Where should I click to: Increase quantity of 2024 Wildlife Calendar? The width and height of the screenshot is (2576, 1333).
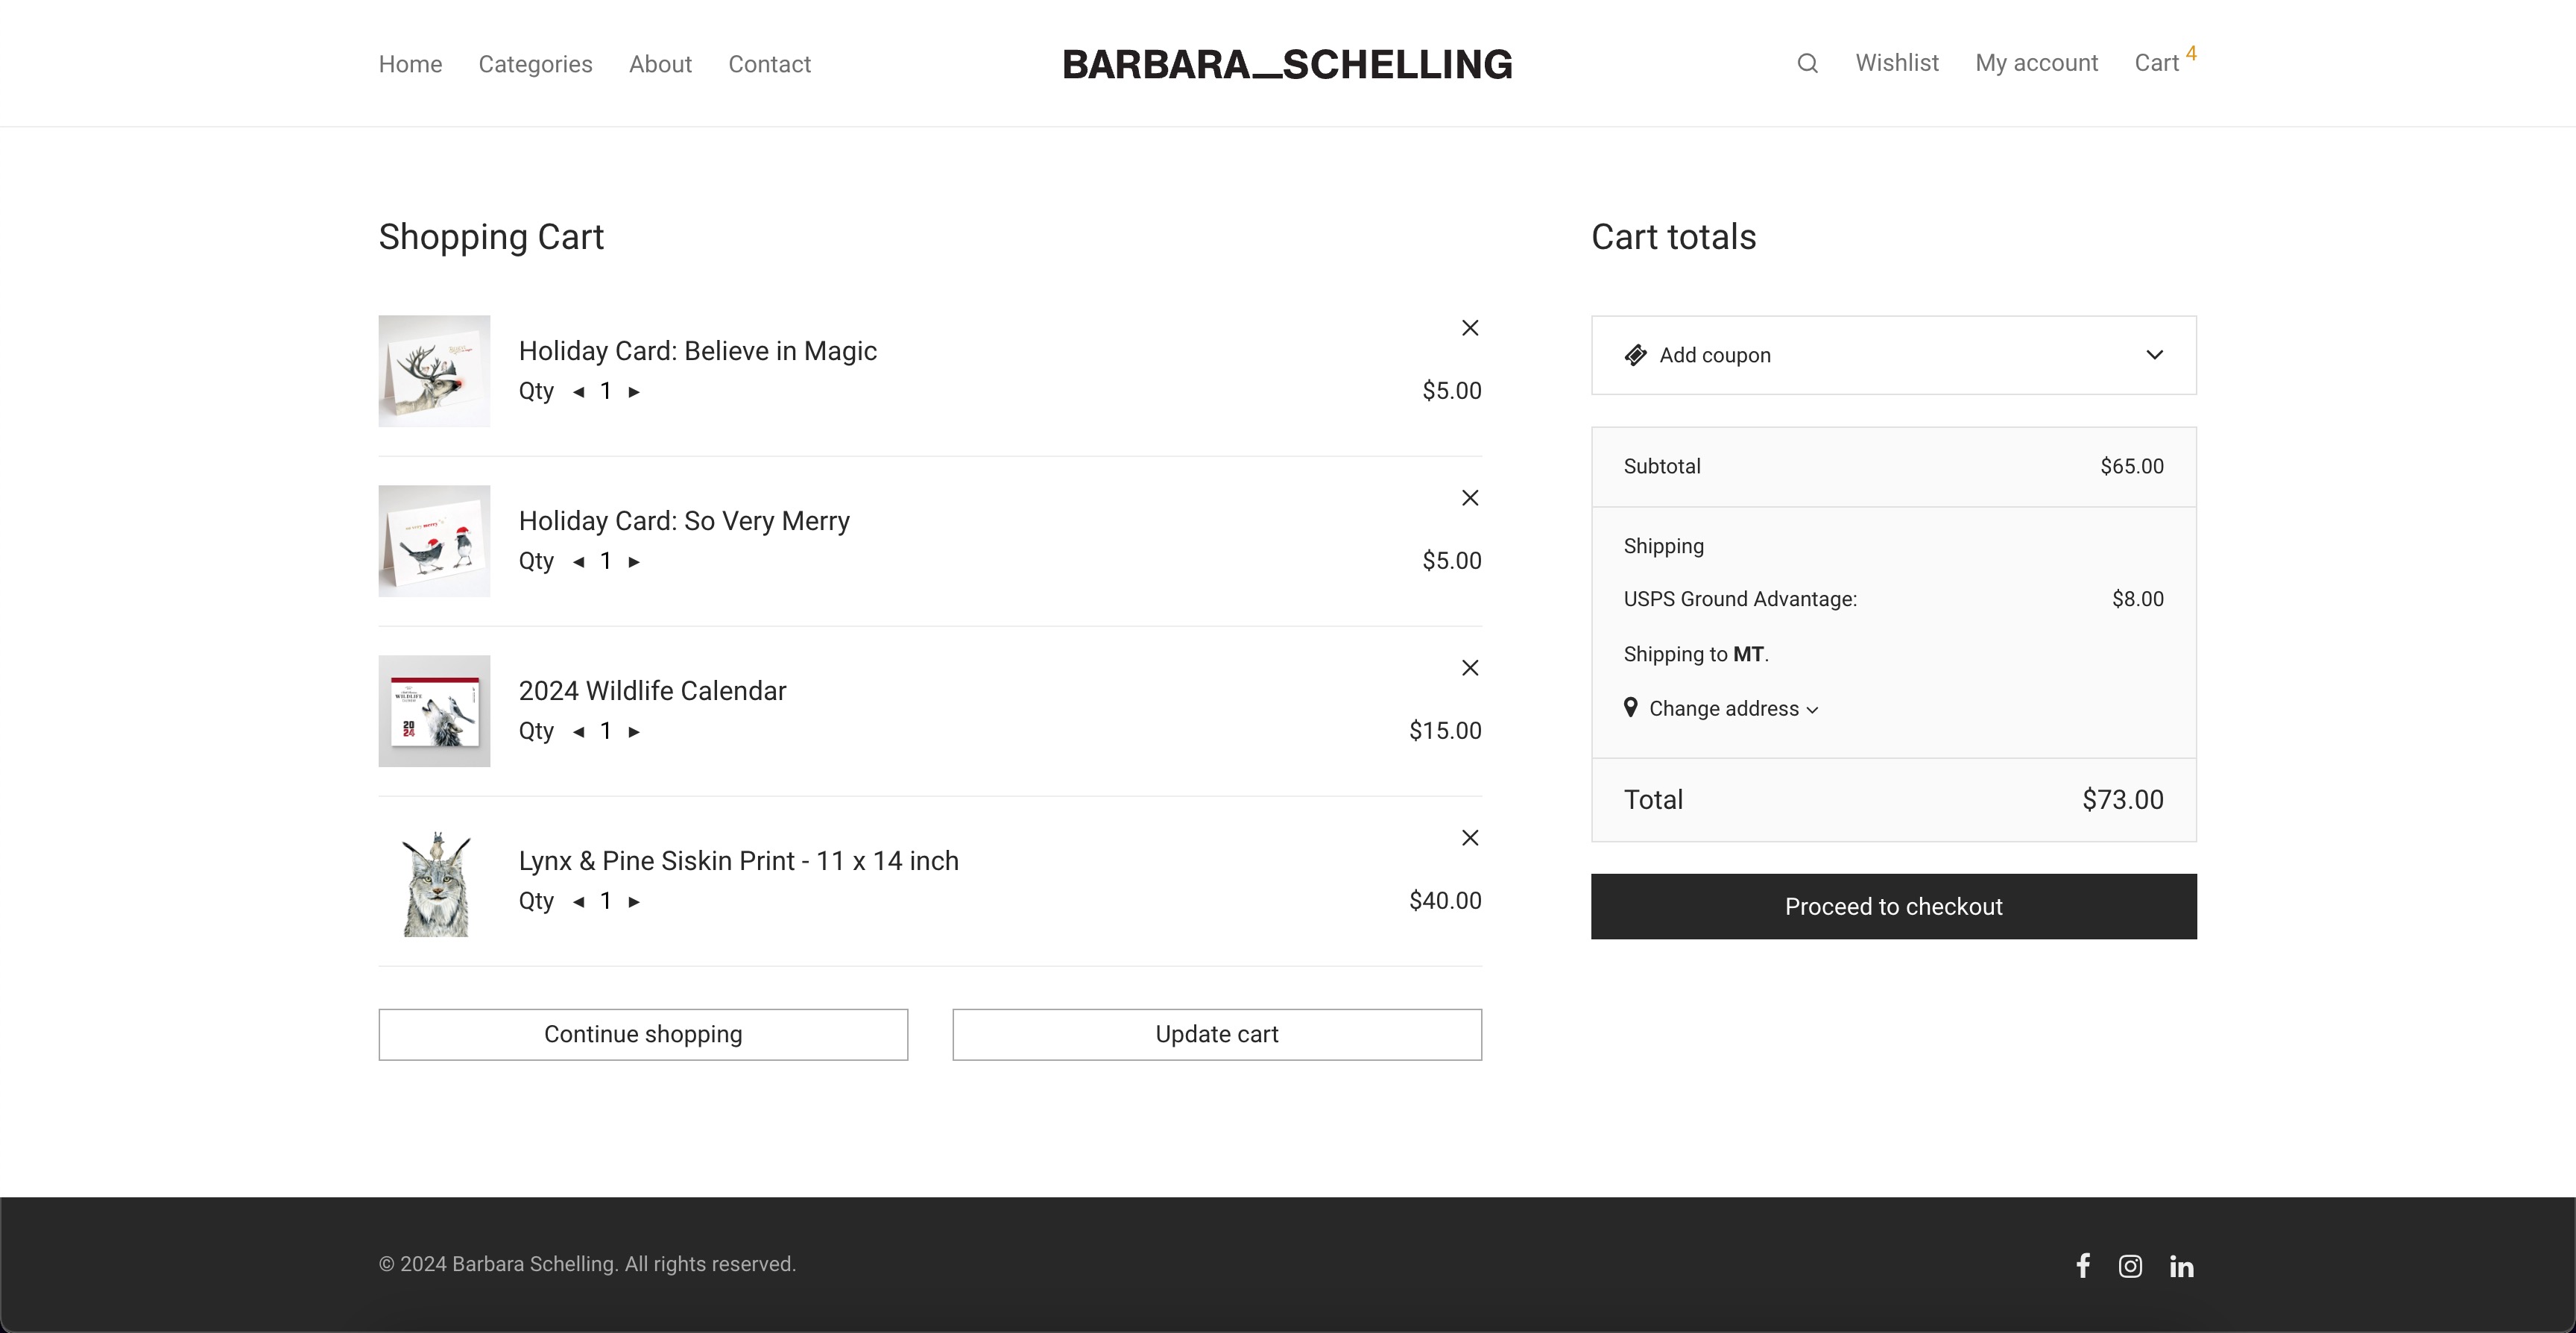tap(634, 732)
